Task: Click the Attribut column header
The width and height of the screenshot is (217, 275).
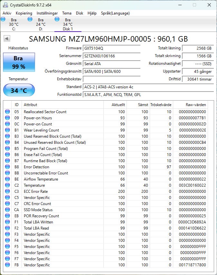Action: (x=62, y=105)
